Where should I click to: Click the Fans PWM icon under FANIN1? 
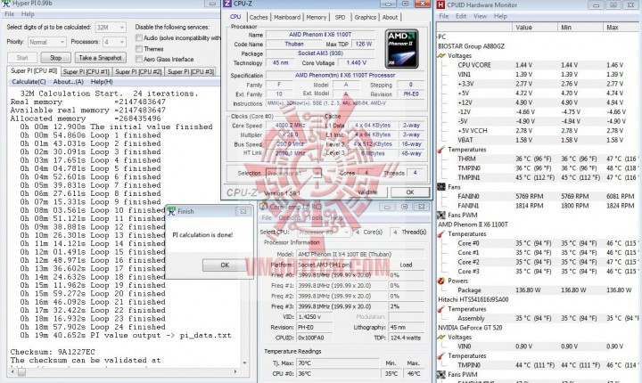pos(441,215)
